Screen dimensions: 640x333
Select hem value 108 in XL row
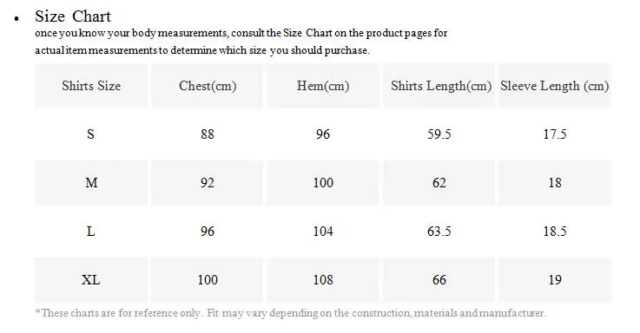coord(323,279)
